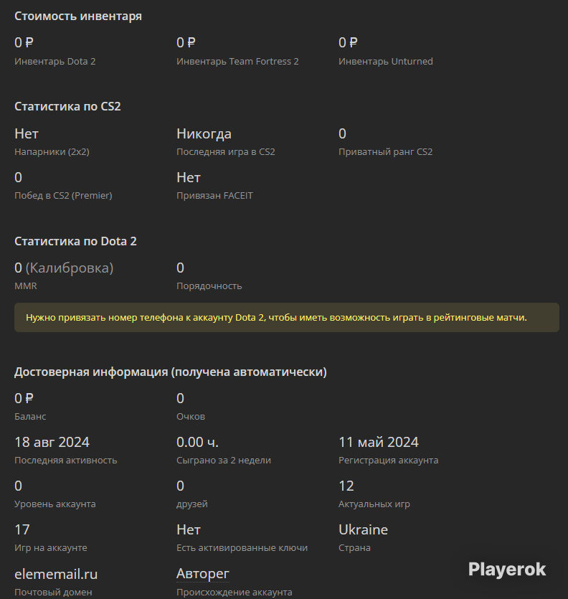Viewport: 568px width, 599px height.
Task: Select the Стоимость инвентаря heading
Action: click(x=78, y=16)
